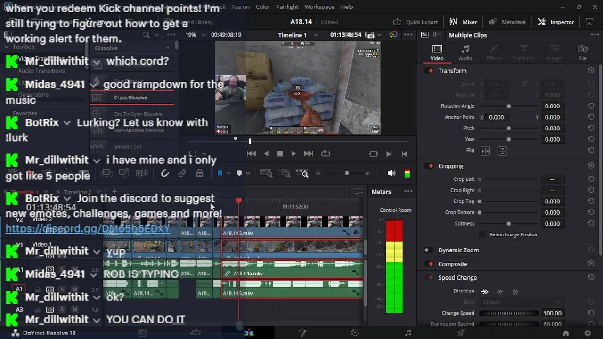Play the timeline in reverse

266,154
